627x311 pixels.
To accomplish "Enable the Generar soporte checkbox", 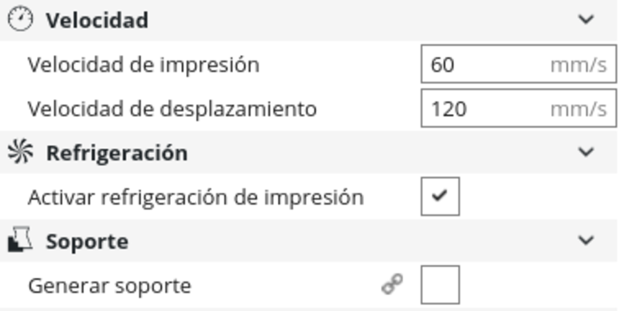I will pos(440,284).
